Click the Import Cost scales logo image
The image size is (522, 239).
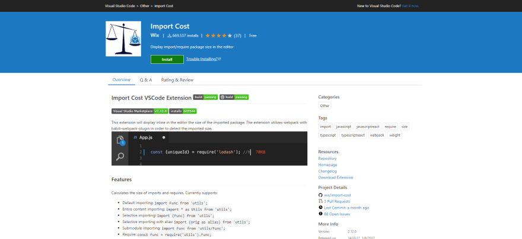[x=123, y=39]
